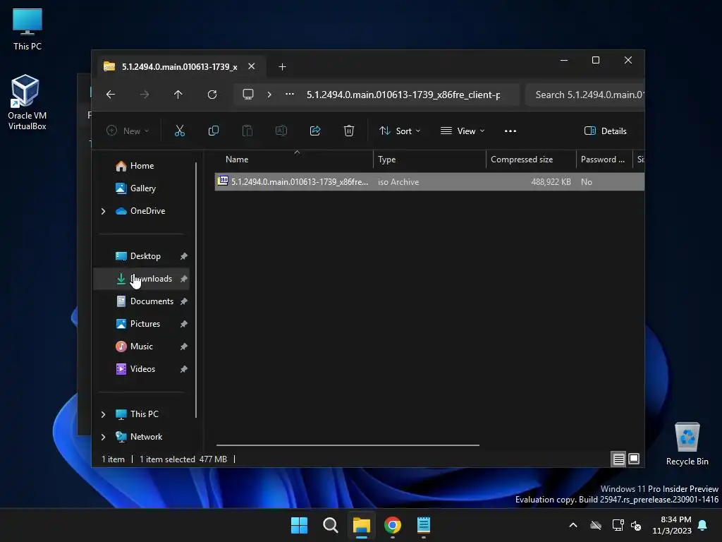
Task: Open the This PC desktop icon
Action: 27,30
